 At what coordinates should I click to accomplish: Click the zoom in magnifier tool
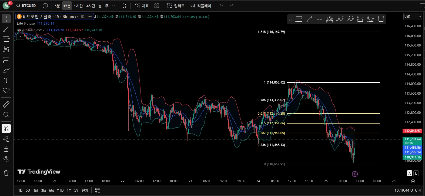pyautogui.click(x=6, y=114)
